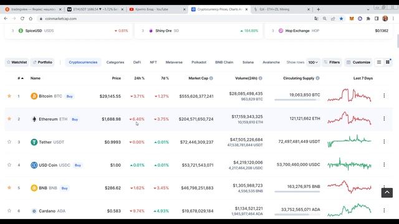The height and width of the screenshot is (224, 399).
Task: Click the back-to-top arrow button
Action: 387,192
